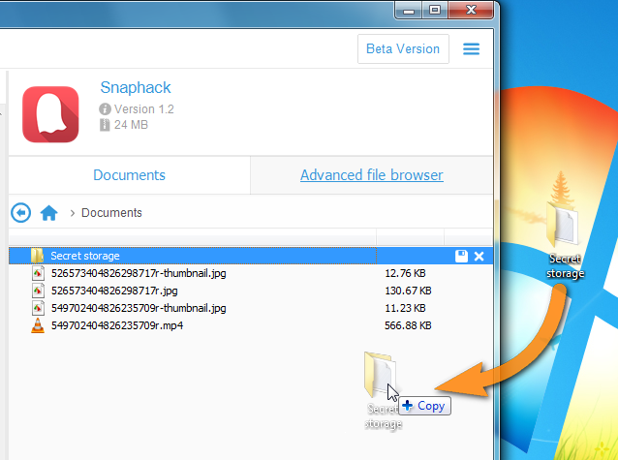Click the Beta Version button
This screenshot has height=460, width=618.
click(403, 48)
